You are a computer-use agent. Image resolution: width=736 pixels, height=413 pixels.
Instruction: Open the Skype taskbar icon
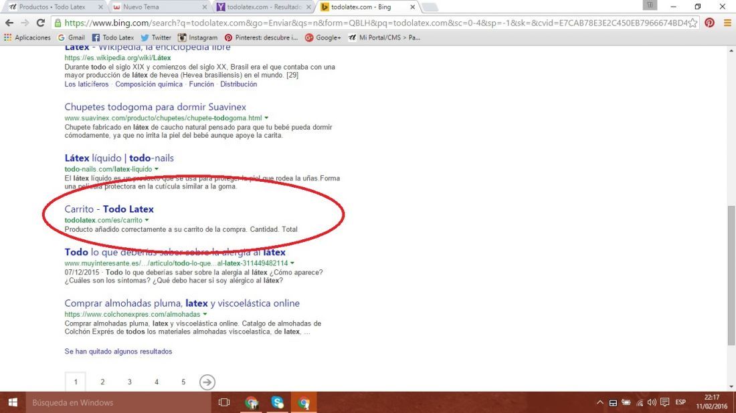pos(278,402)
